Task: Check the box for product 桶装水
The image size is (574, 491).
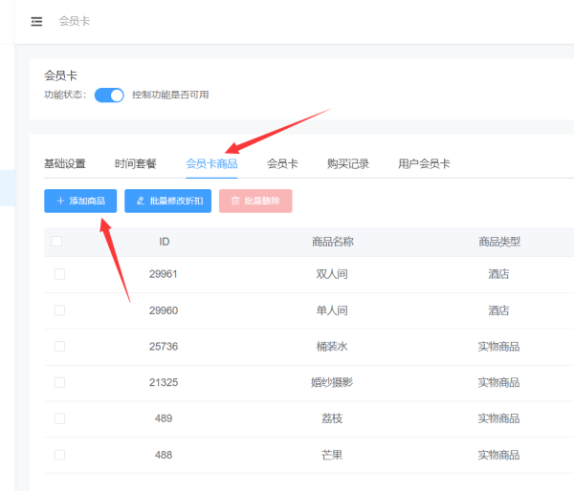Action: (x=59, y=347)
